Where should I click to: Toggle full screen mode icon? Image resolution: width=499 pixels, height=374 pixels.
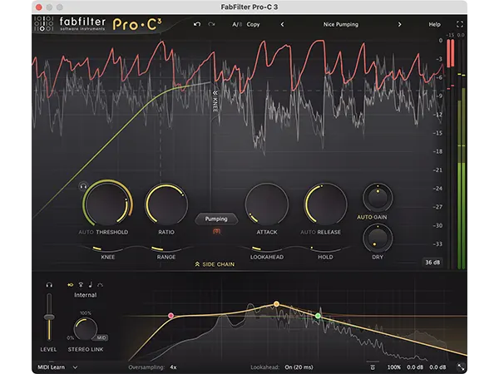pos(460,24)
